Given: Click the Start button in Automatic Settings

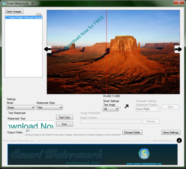Looking at the screenshot, I should tap(170, 107).
